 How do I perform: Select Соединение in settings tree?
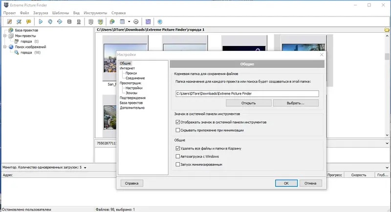[x=135, y=78]
